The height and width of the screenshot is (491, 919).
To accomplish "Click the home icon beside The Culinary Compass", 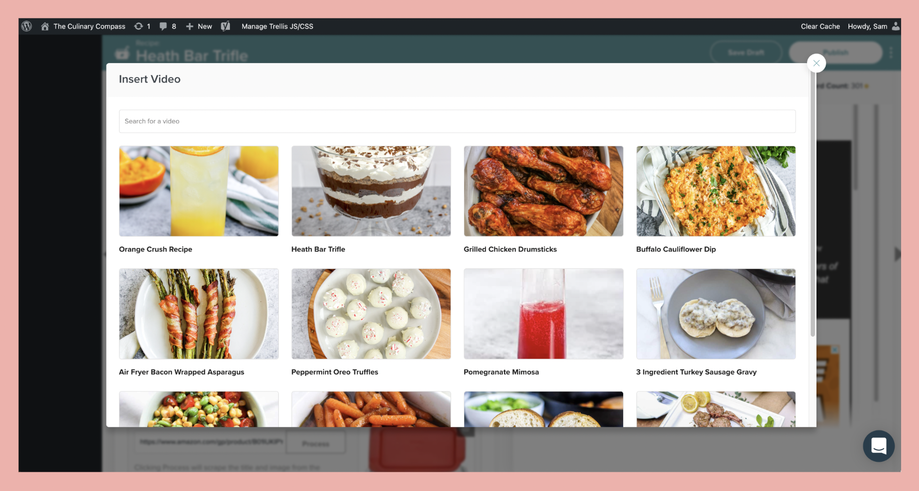I will click(x=45, y=26).
